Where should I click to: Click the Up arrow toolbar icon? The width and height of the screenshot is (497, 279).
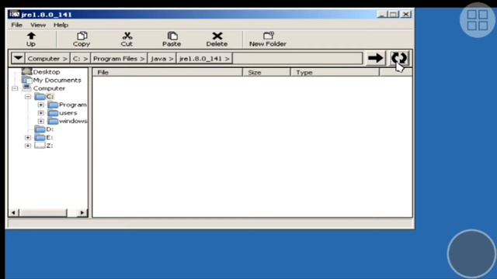[31, 36]
